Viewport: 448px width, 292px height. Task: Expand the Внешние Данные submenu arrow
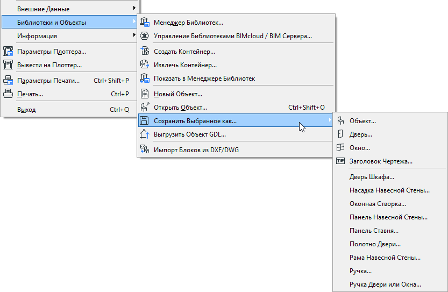click(134, 8)
